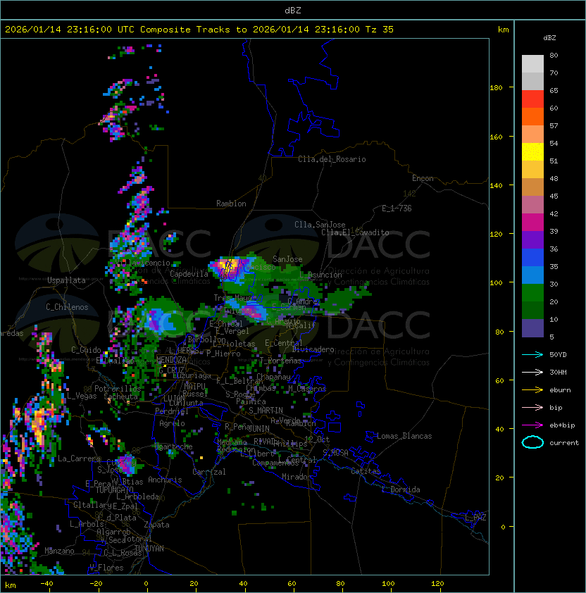The image size is (586, 593).
Task: Click the 'Clla.SanJose' map label
Action: click(x=320, y=225)
